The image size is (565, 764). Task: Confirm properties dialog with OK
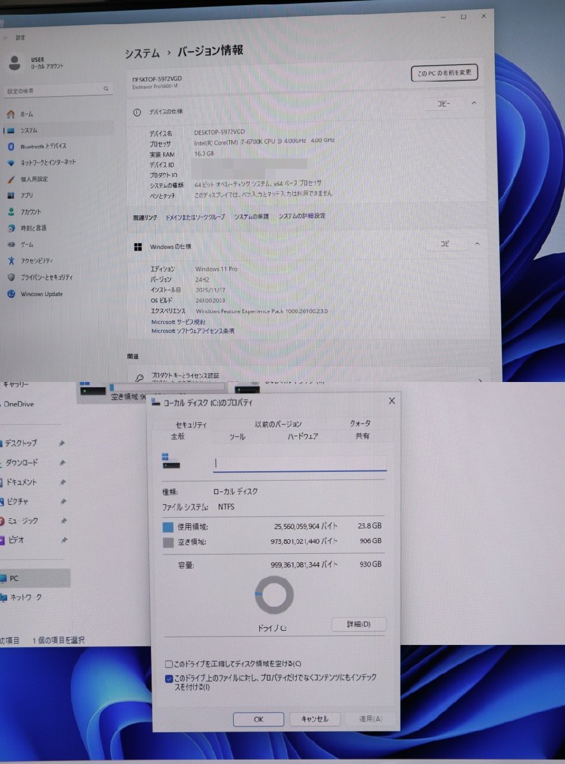tap(259, 719)
